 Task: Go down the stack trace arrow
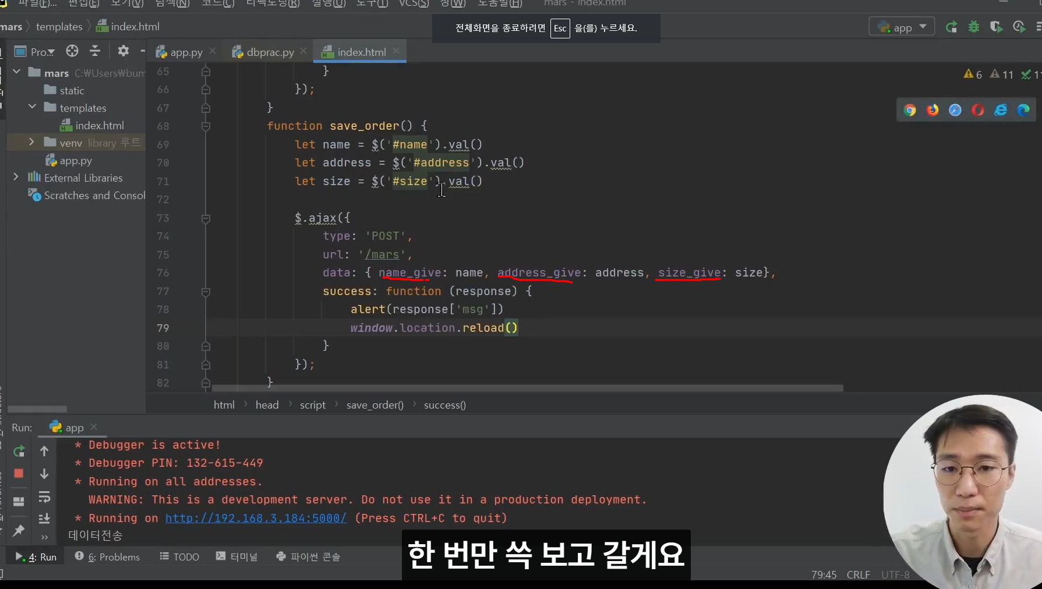[44, 474]
